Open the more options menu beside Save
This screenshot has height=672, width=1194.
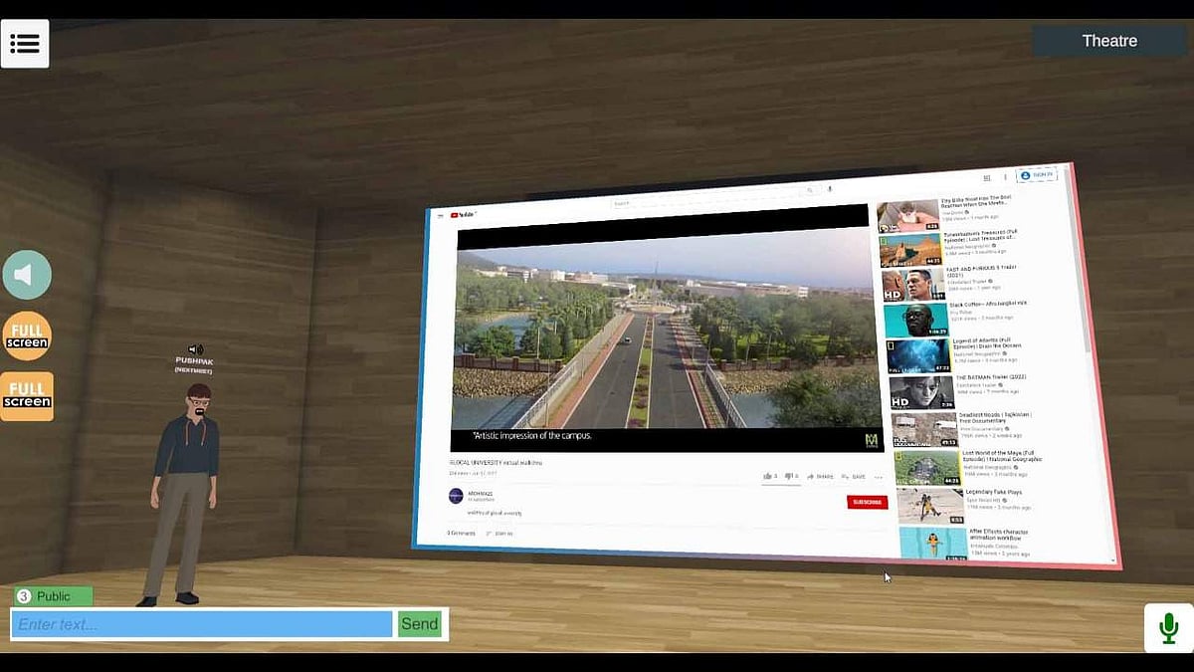[879, 477]
